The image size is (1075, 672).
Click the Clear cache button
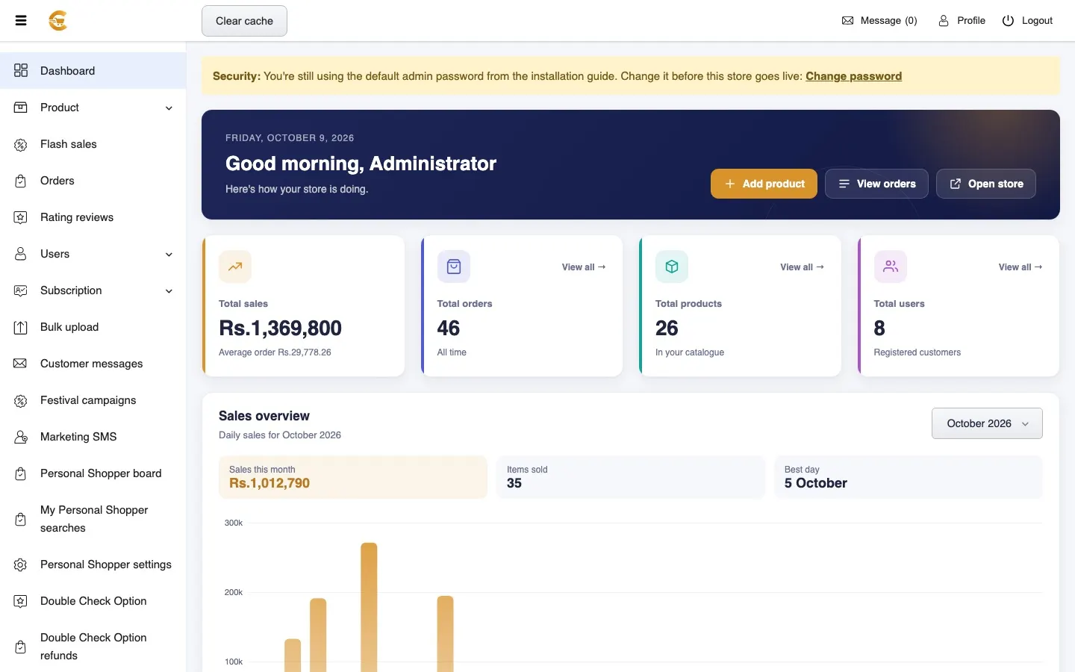(x=244, y=21)
